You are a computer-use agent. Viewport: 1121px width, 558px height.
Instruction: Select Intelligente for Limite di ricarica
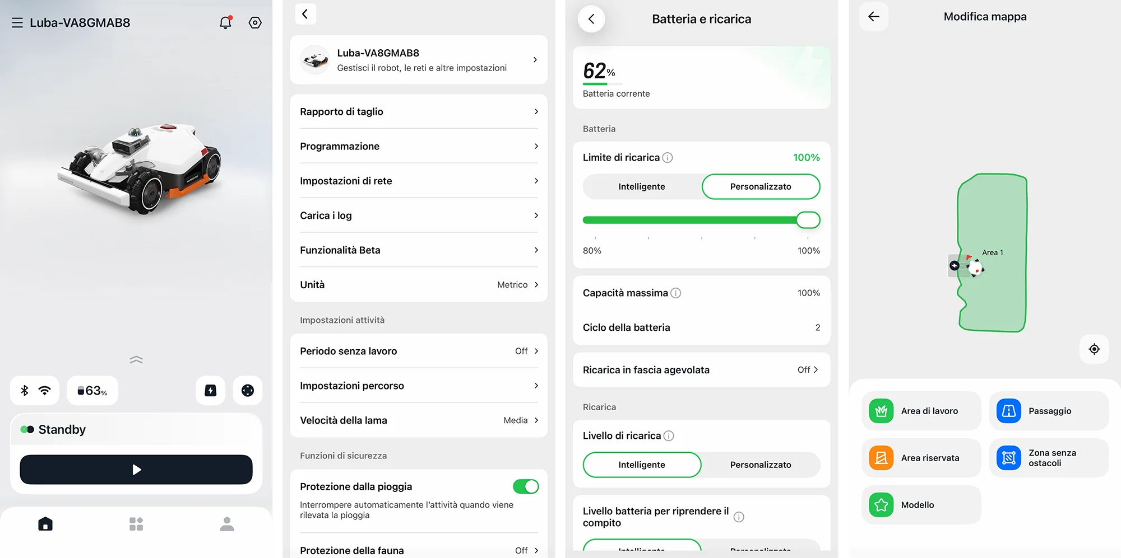coord(642,186)
